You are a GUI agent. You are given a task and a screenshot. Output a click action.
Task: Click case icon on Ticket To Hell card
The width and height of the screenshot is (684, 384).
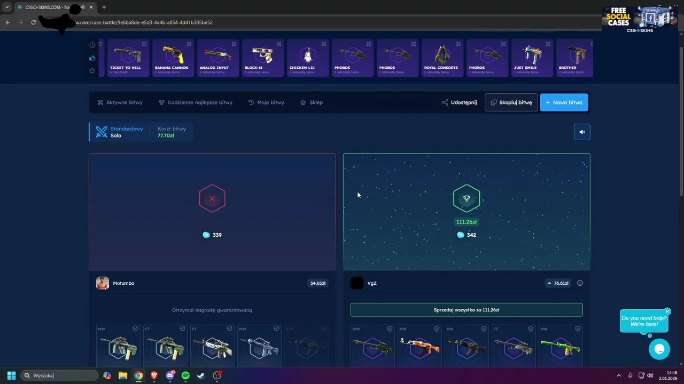144,44
